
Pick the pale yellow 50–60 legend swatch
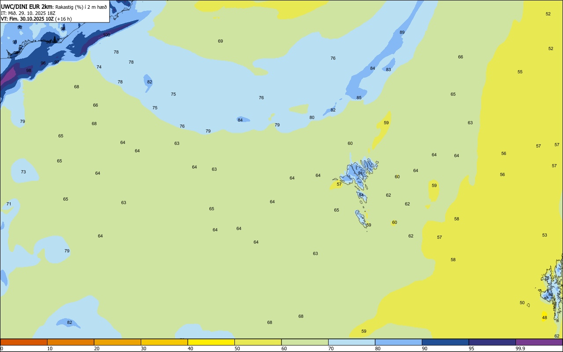pyautogui.click(x=258, y=342)
